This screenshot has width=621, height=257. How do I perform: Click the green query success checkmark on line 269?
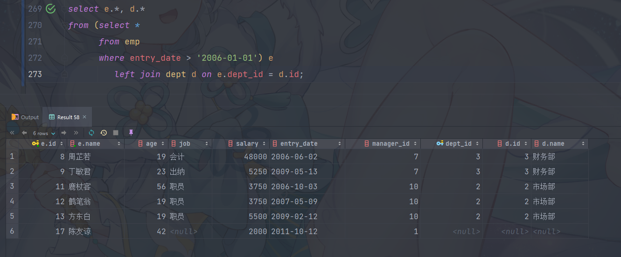(x=51, y=9)
